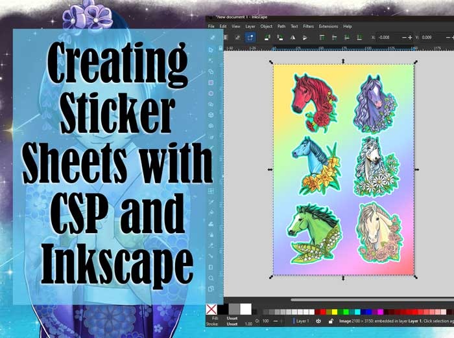This screenshot has height=338, width=454.
Task: Open the View menu
Action: pos(235,27)
